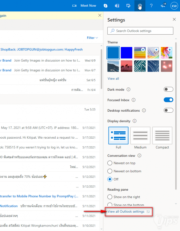180x231 pixels.
Task: Select the pink bokeh lights theme
Action: point(167,66)
